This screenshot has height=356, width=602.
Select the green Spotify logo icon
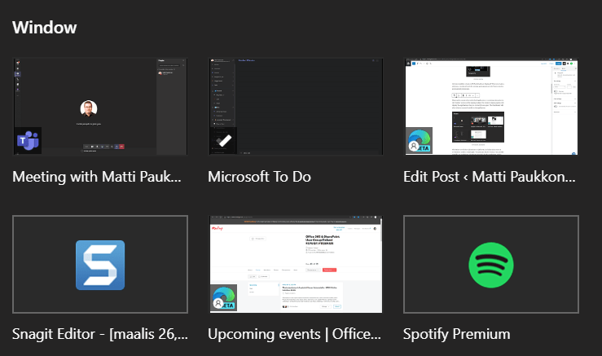click(491, 265)
